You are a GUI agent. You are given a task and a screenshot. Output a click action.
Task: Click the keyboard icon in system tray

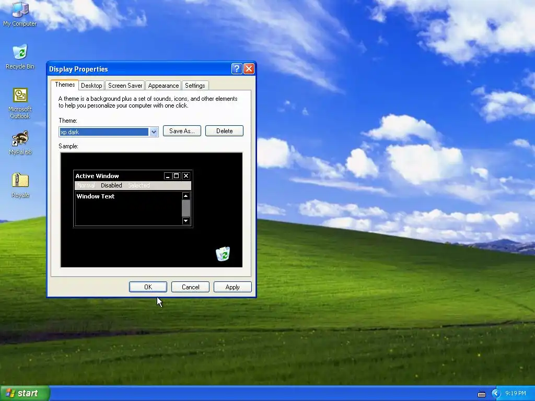(x=481, y=394)
